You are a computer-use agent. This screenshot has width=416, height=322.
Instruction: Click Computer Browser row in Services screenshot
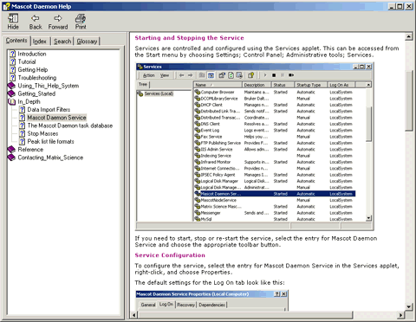coord(275,92)
